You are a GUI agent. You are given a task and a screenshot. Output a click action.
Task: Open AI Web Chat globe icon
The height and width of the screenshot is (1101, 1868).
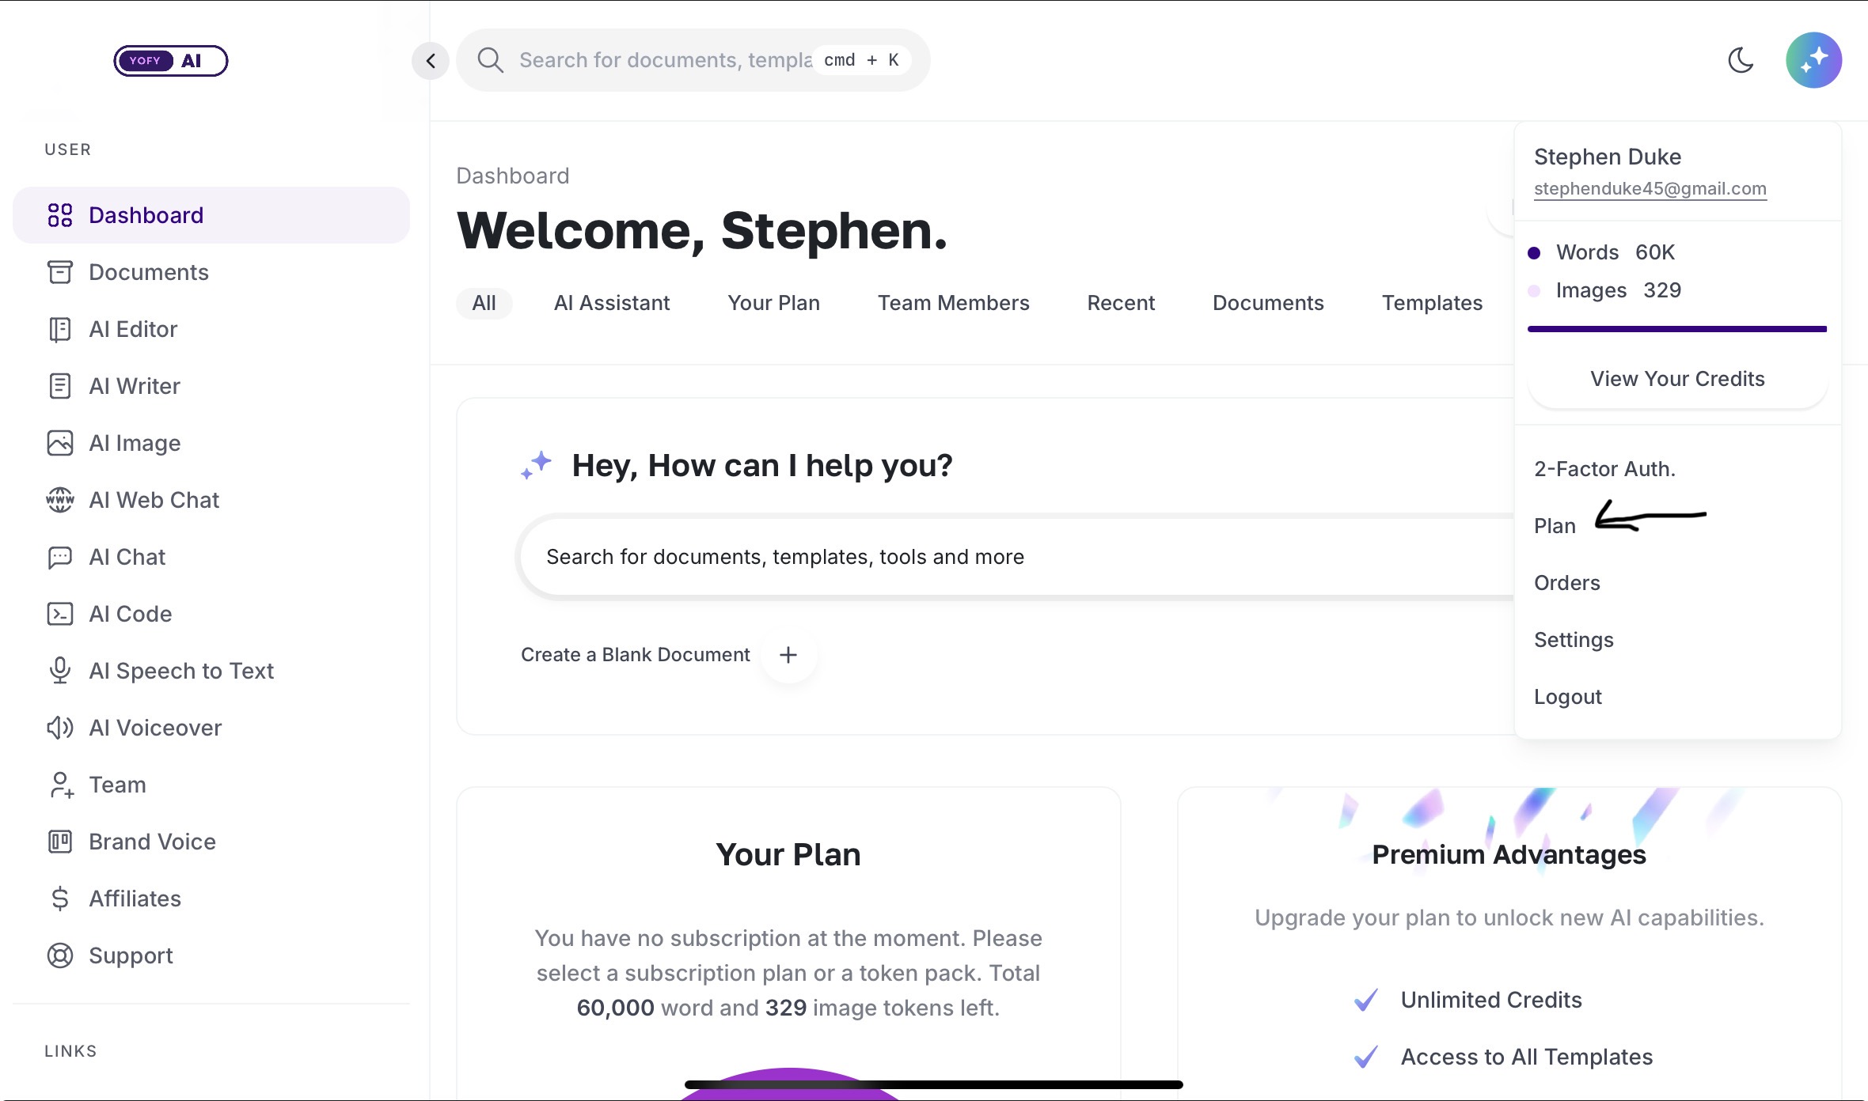click(60, 500)
